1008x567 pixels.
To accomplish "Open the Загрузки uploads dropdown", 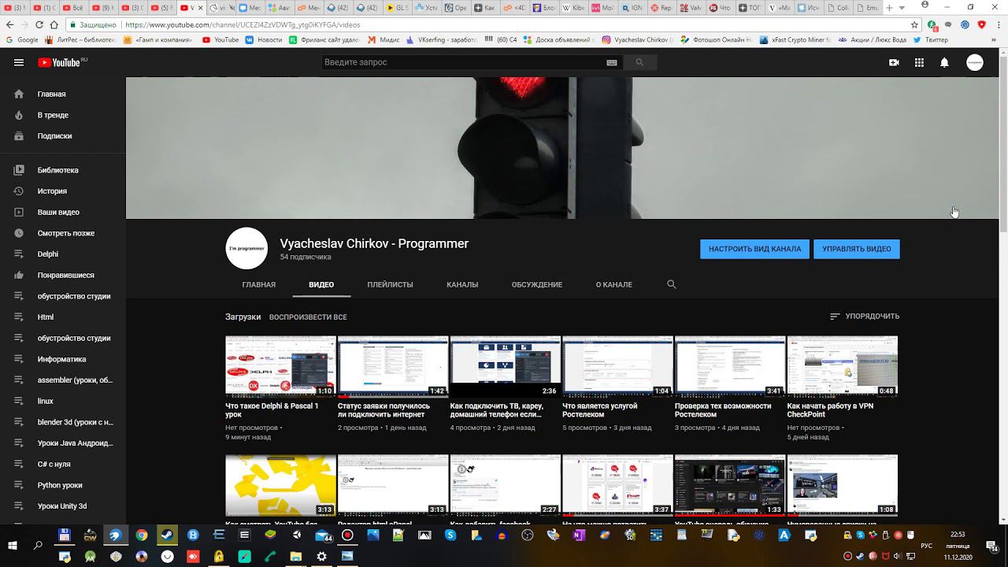I will (243, 317).
